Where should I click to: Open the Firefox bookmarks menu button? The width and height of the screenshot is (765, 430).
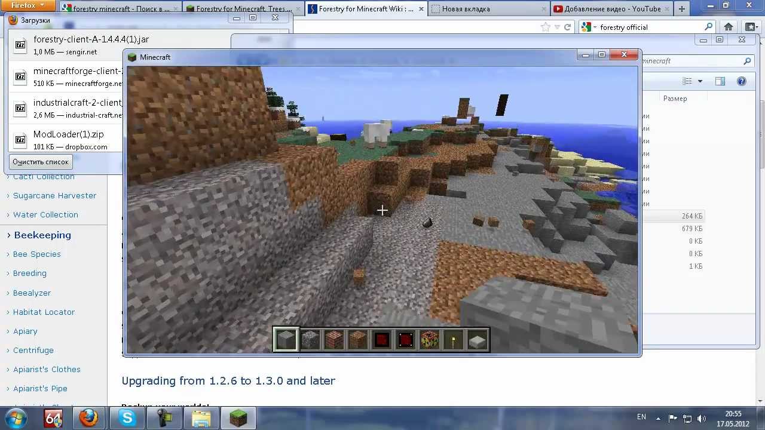pyautogui.click(x=751, y=27)
